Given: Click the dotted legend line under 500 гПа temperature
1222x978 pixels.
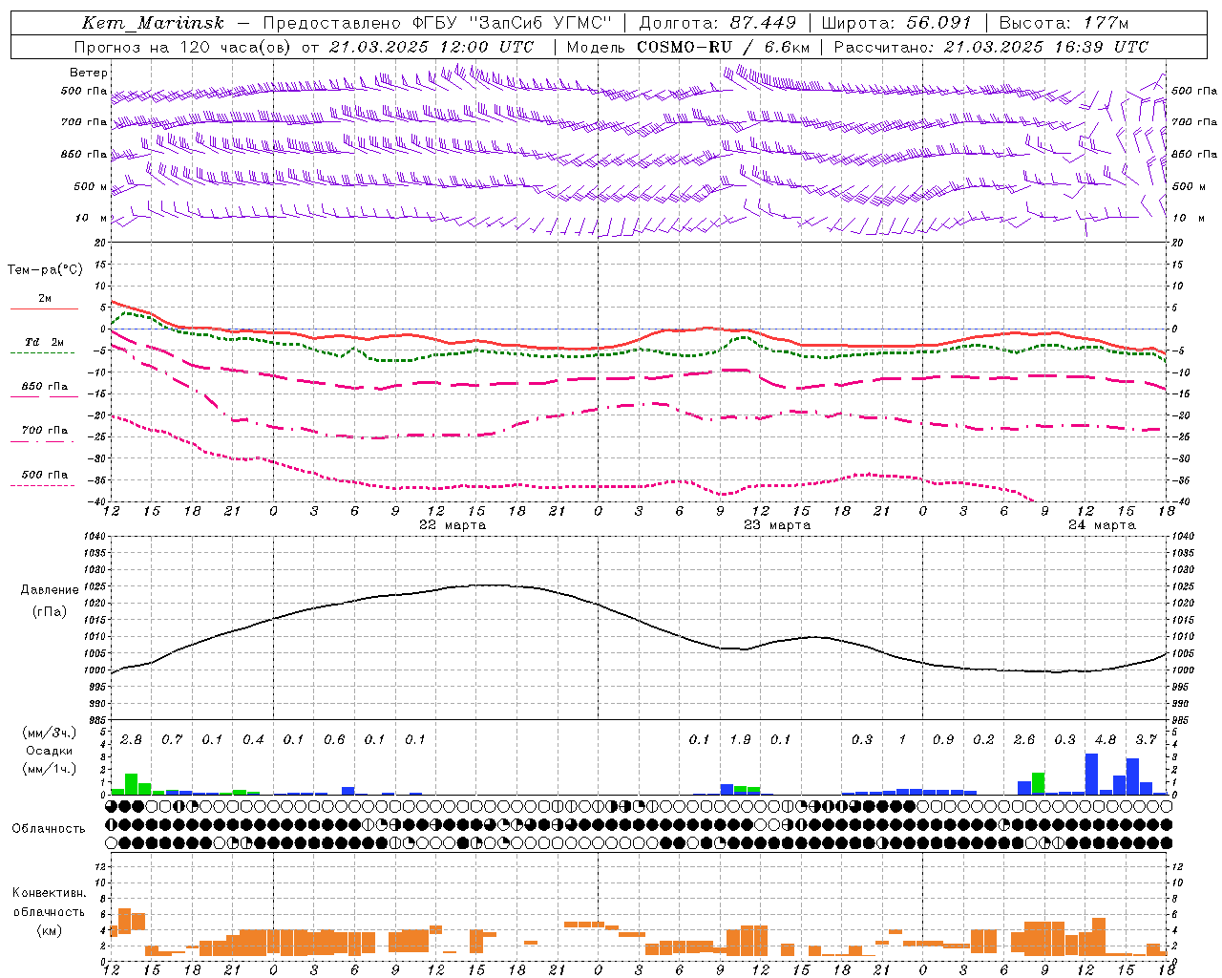Looking at the screenshot, I should tap(43, 485).
